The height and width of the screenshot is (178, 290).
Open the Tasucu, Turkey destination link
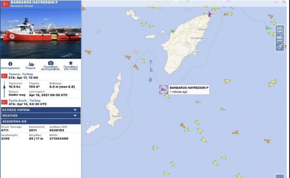[x=21, y=74]
